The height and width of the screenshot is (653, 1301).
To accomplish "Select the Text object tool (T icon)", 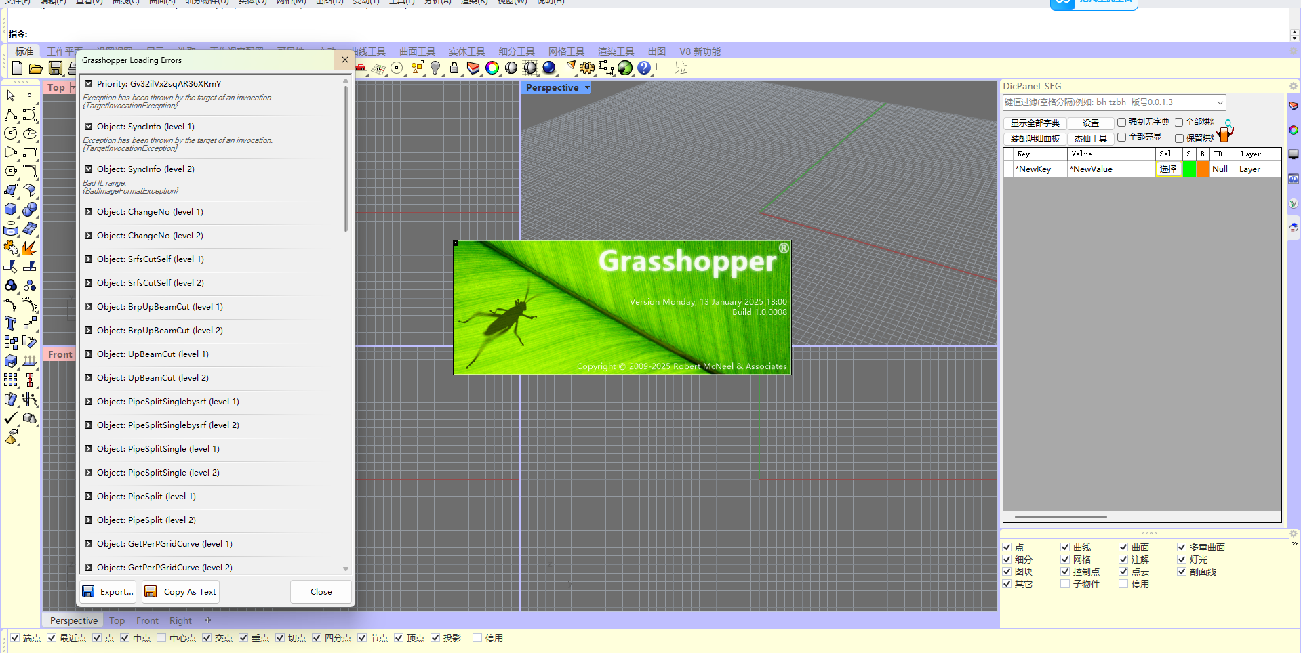I will 11,323.
